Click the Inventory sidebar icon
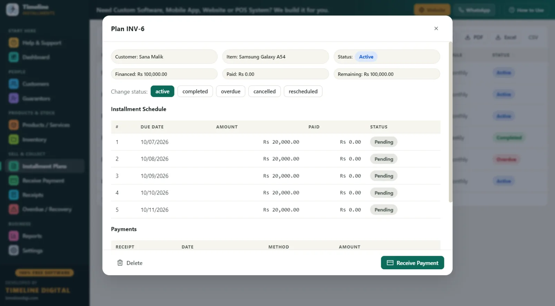Screen dimensions: 555x306 point(14,139)
